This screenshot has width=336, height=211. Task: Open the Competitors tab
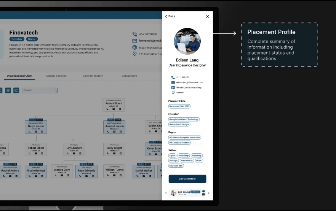click(129, 76)
